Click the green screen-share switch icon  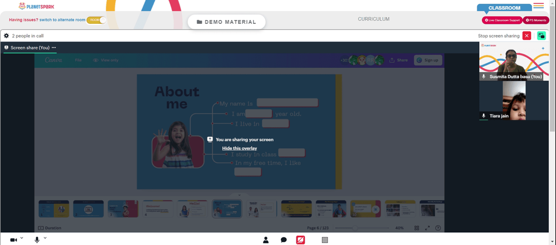[x=541, y=36]
